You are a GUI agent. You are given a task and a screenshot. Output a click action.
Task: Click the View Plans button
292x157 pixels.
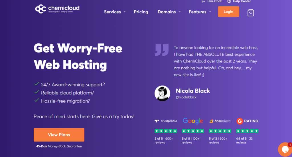pos(59,135)
